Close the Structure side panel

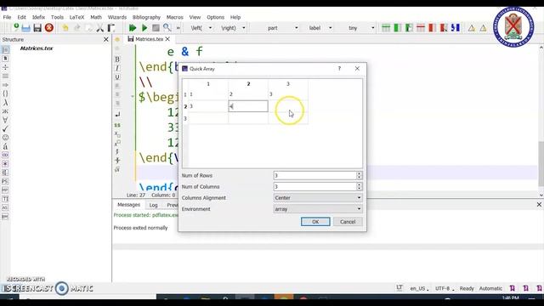coord(105,40)
